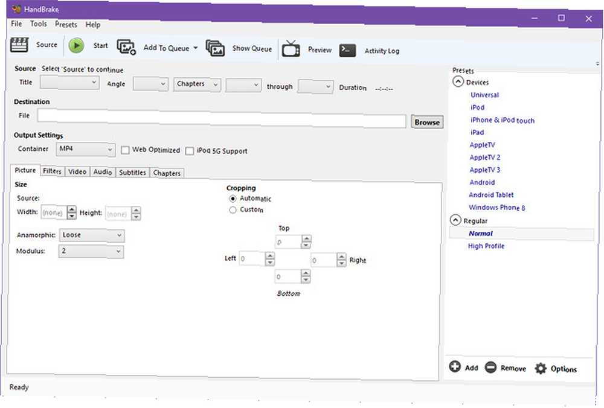Viewport: 604px width, 408px height.
Task: Open the dropdown arrow beside Add To Queue
Action: [195, 48]
